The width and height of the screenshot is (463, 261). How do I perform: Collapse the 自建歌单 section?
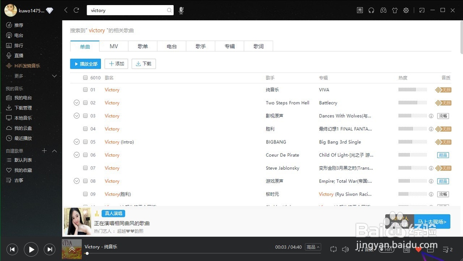54,151
